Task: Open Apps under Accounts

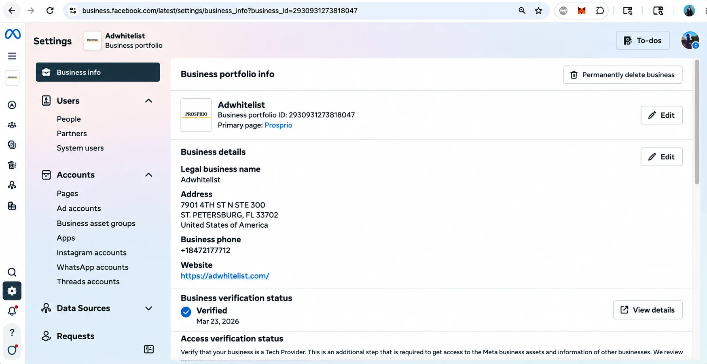Action: coord(66,238)
